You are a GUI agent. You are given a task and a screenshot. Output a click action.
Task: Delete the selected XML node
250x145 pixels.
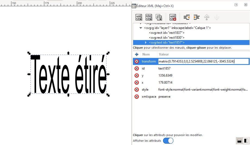173,17
